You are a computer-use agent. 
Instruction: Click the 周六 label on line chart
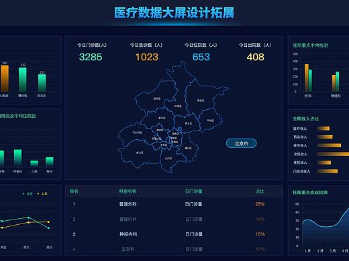pos(26,248)
